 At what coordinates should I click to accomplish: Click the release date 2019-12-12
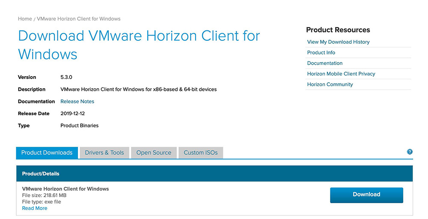(73, 114)
